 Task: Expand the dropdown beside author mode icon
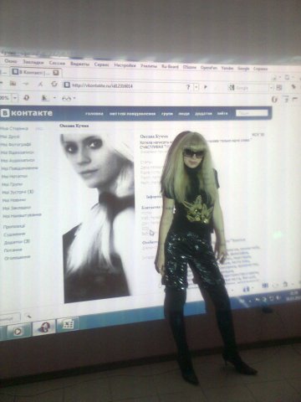(54, 98)
